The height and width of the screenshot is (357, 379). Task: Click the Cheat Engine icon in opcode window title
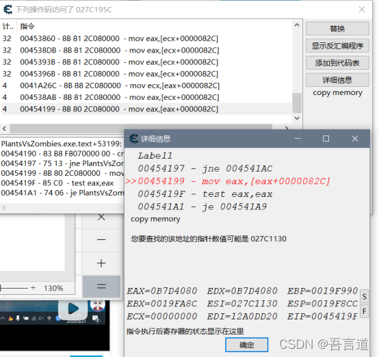click(x=8, y=10)
